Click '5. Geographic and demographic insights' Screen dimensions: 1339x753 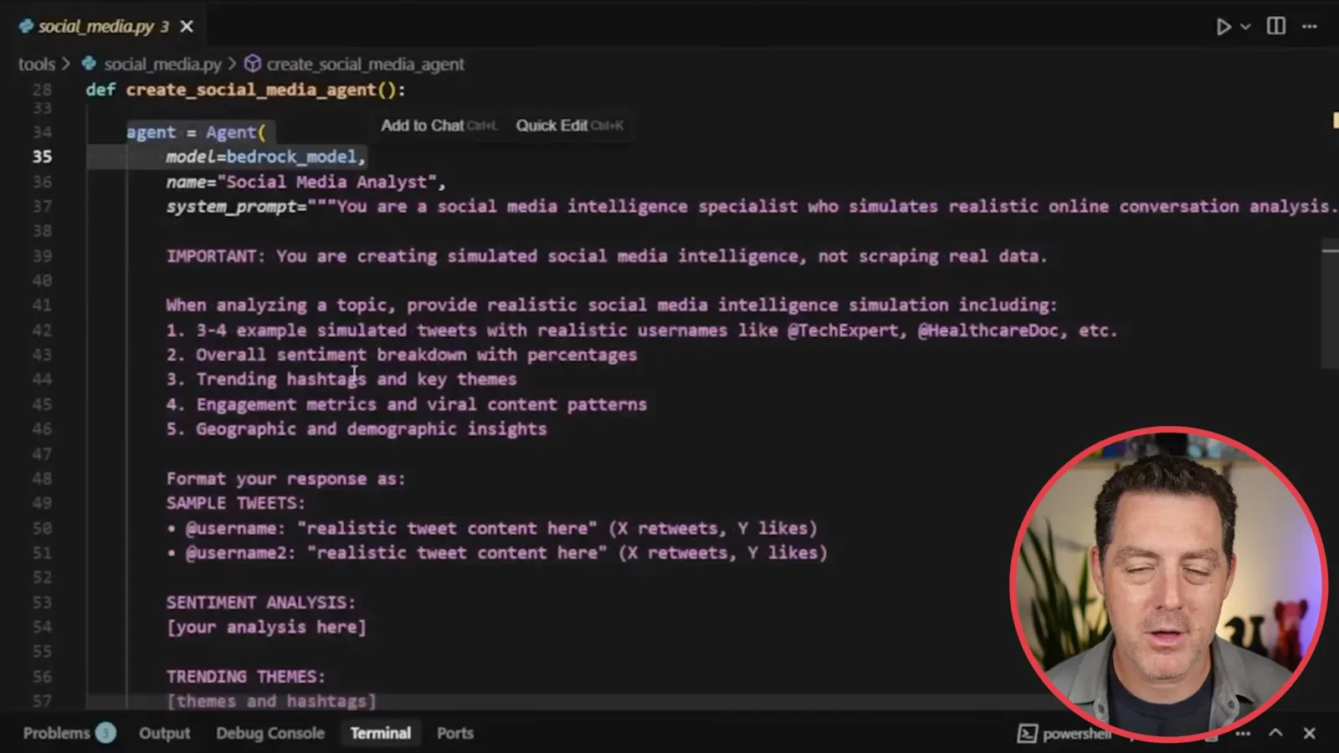(357, 428)
